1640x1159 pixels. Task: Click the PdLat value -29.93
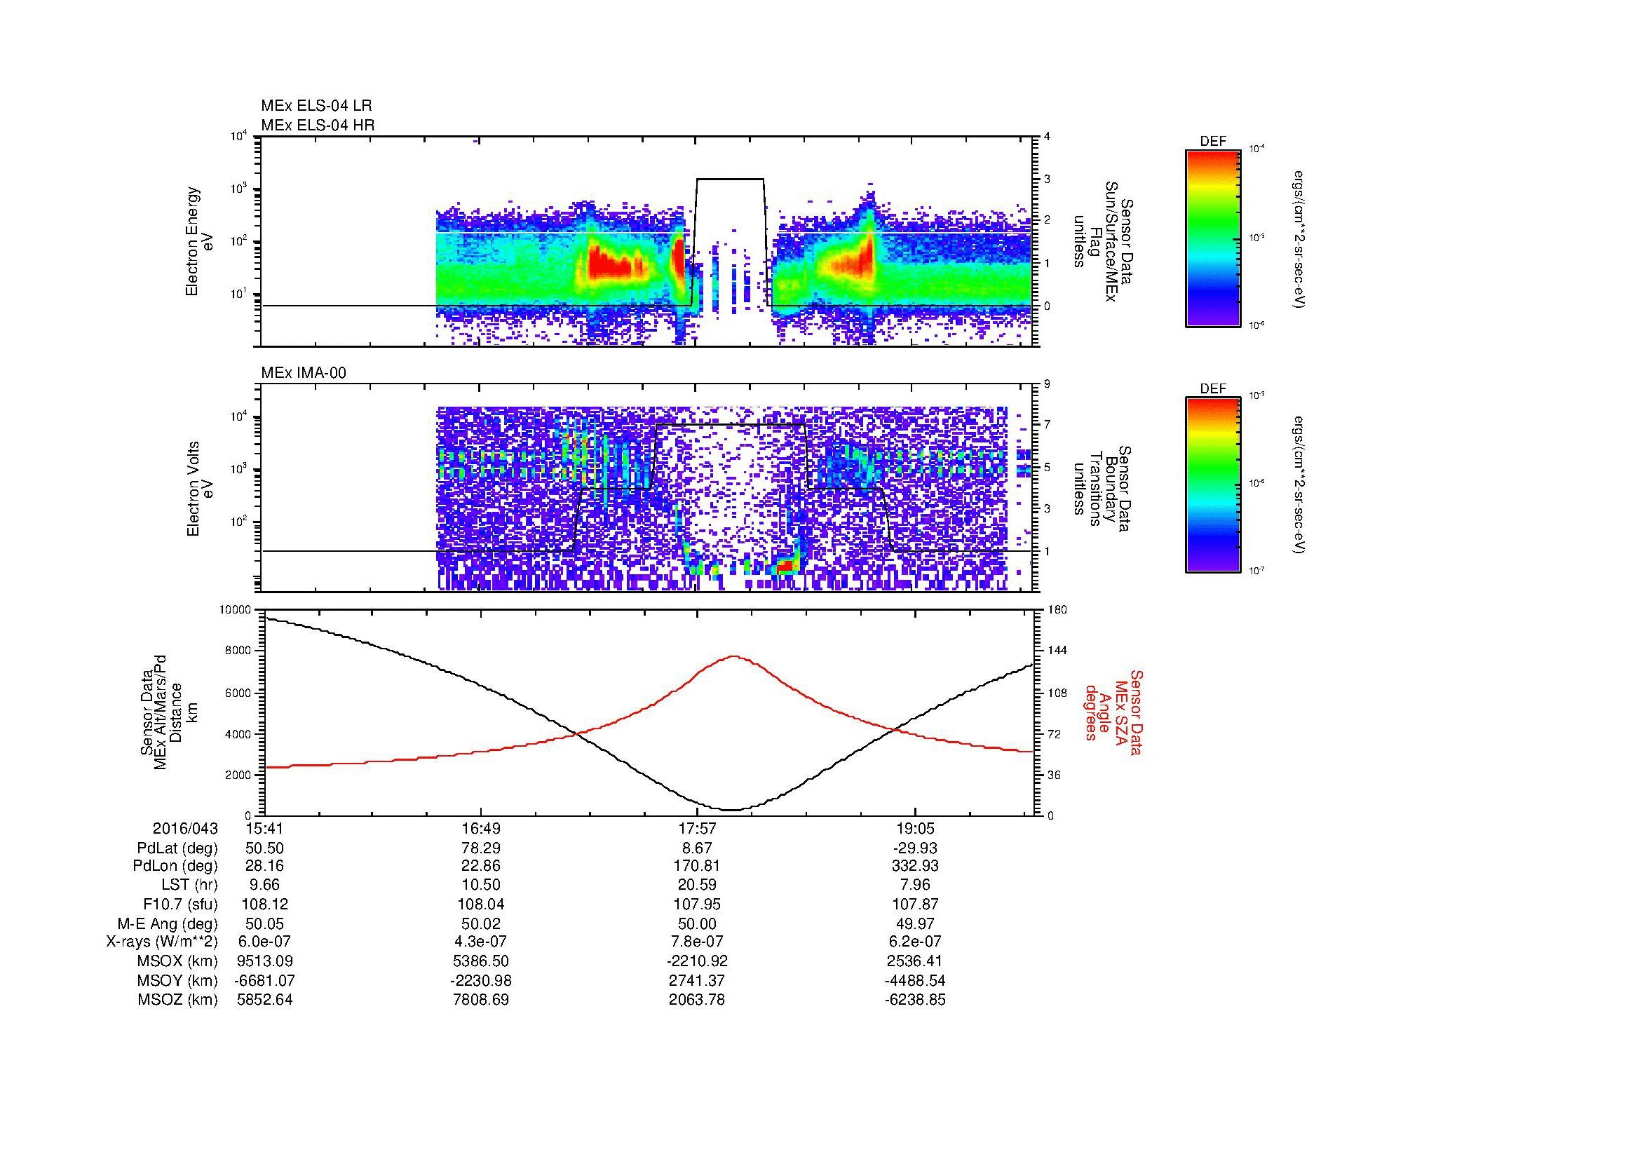(x=915, y=848)
